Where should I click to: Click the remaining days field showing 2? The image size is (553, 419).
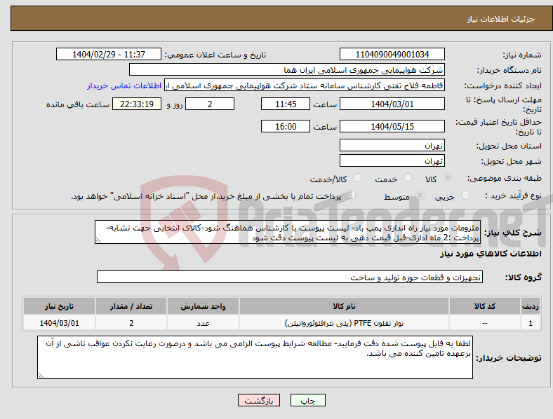210,104
